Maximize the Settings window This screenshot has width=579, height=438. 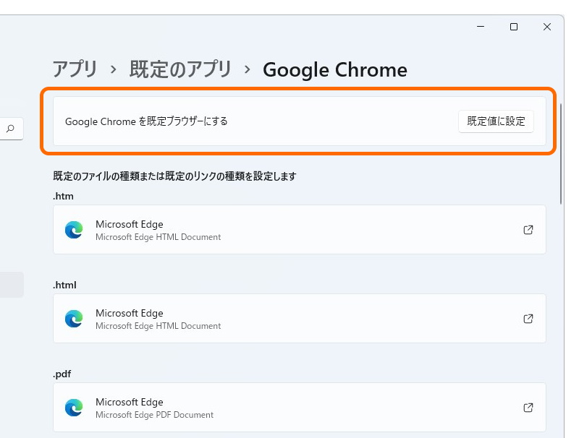click(x=514, y=27)
